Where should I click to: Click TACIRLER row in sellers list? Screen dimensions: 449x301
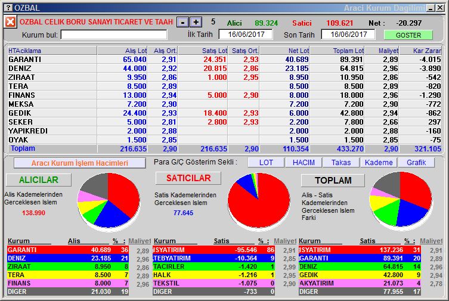point(213,266)
